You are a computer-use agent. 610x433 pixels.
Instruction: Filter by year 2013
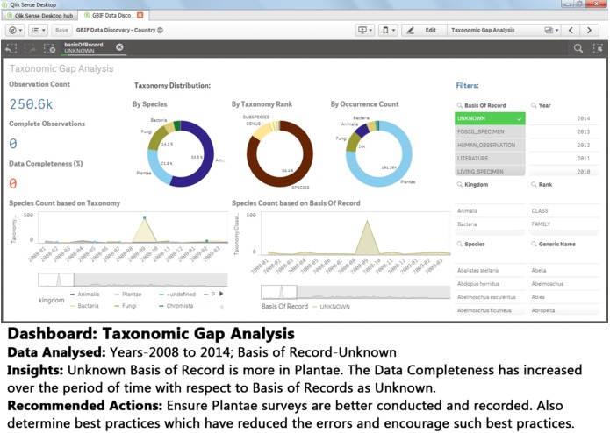564,131
